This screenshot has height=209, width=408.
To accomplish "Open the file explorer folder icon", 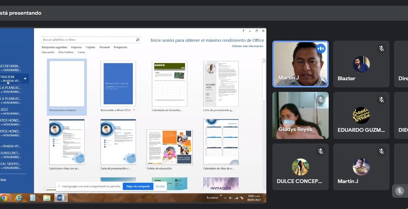I will 46,198.
